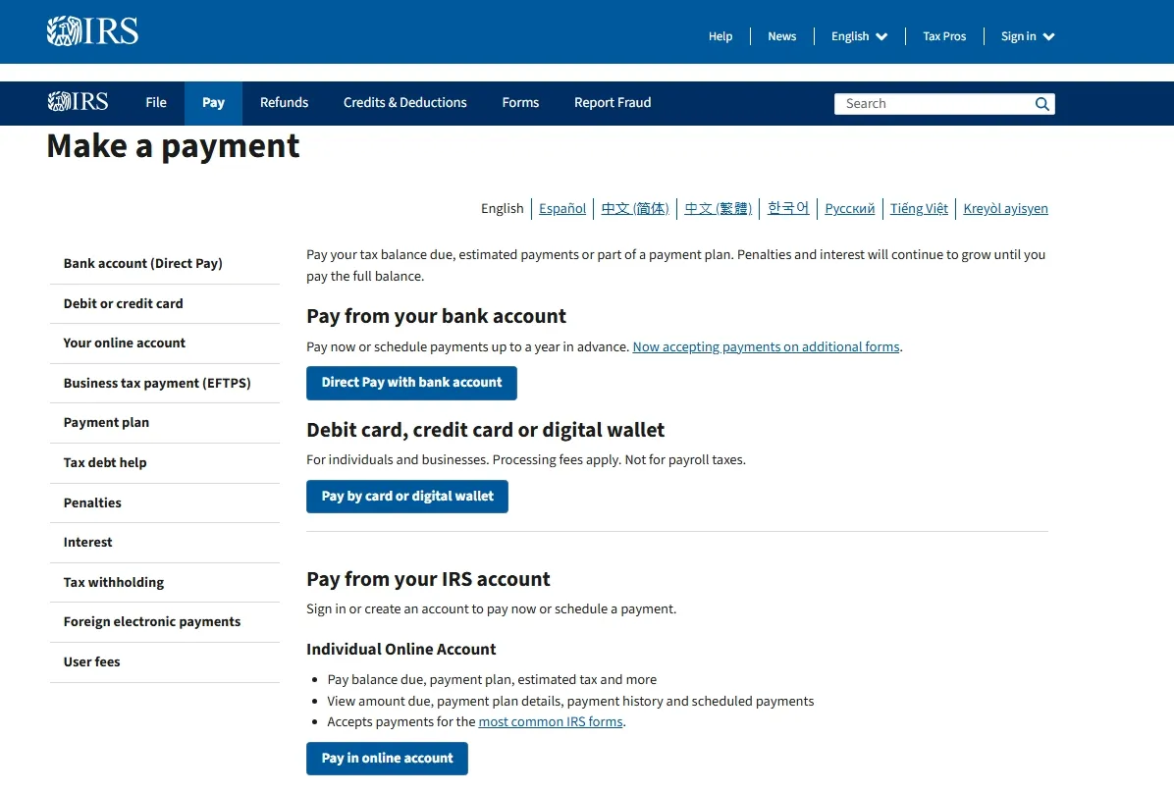This screenshot has width=1174, height=792.
Task: Click the Individual Online Account subheading
Action: 400,649
